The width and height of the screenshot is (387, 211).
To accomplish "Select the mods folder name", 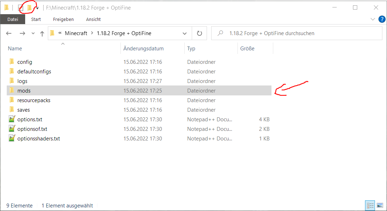I will coord(24,91).
